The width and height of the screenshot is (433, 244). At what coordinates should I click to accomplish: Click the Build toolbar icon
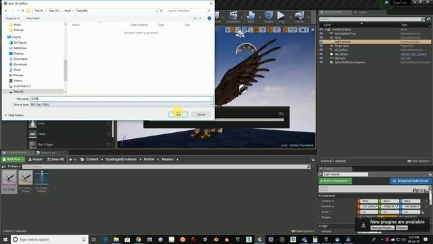[251, 16]
